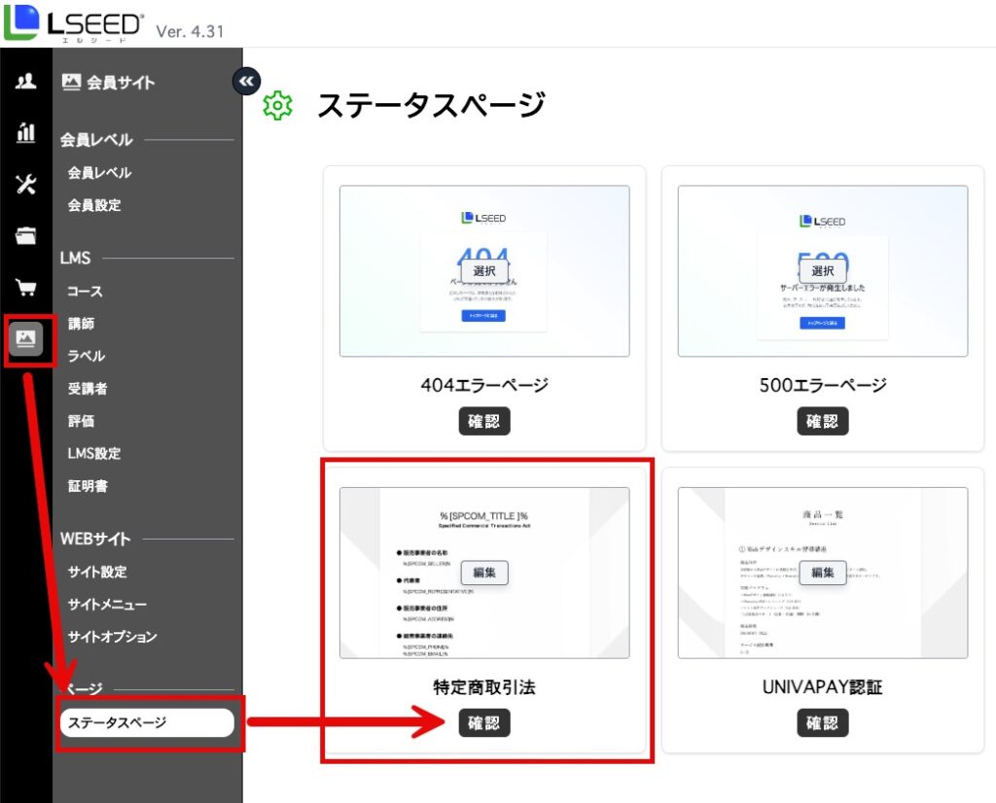The height and width of the screenshot is (803, 996).
Task: Select the wrench and screwdriver tools icon
Action: [x=25, y=185]
